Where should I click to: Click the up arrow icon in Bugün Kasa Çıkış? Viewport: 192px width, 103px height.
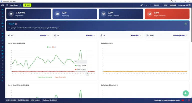[x=150, y=14]
